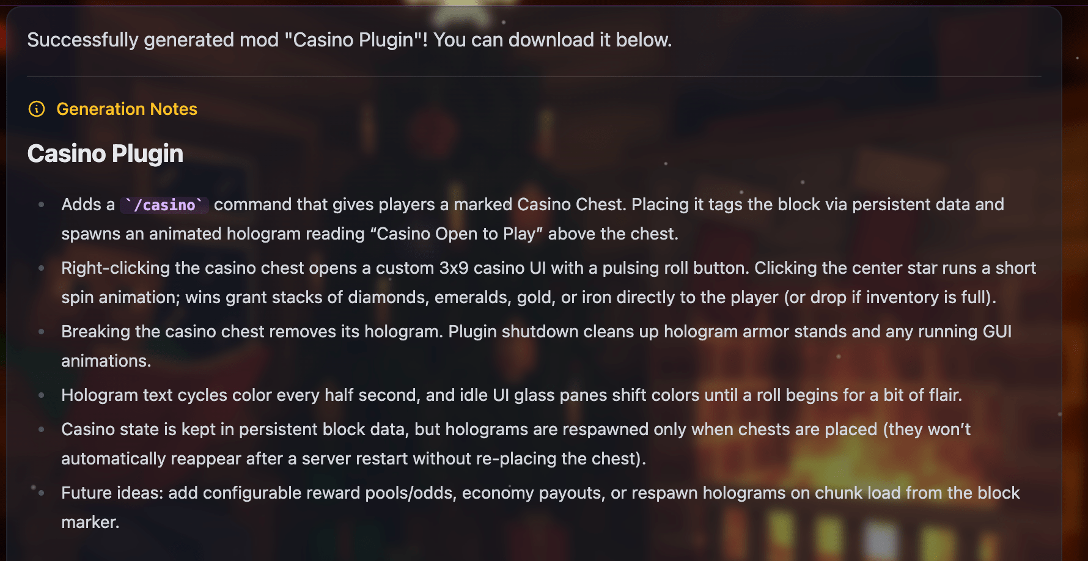Click the line starting "Hologram text cycles color"
This screenshot has width=1088, height=561.
click(512, 395)
